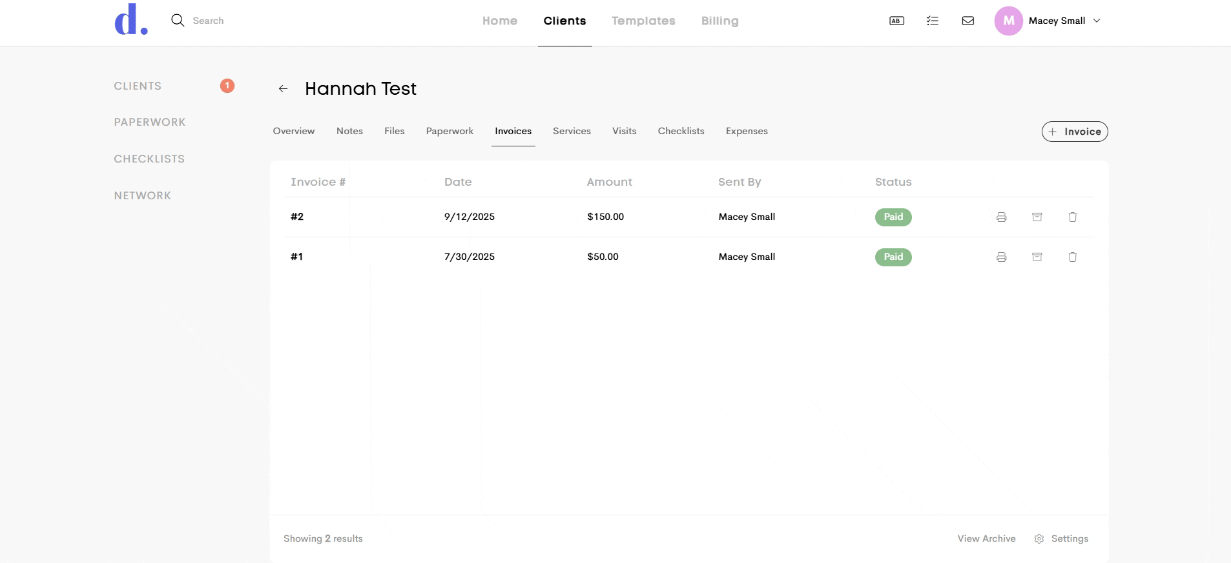This screenshot has width=1231, height=563.
Task: Go to the Home tab
Action: (499, 21)
